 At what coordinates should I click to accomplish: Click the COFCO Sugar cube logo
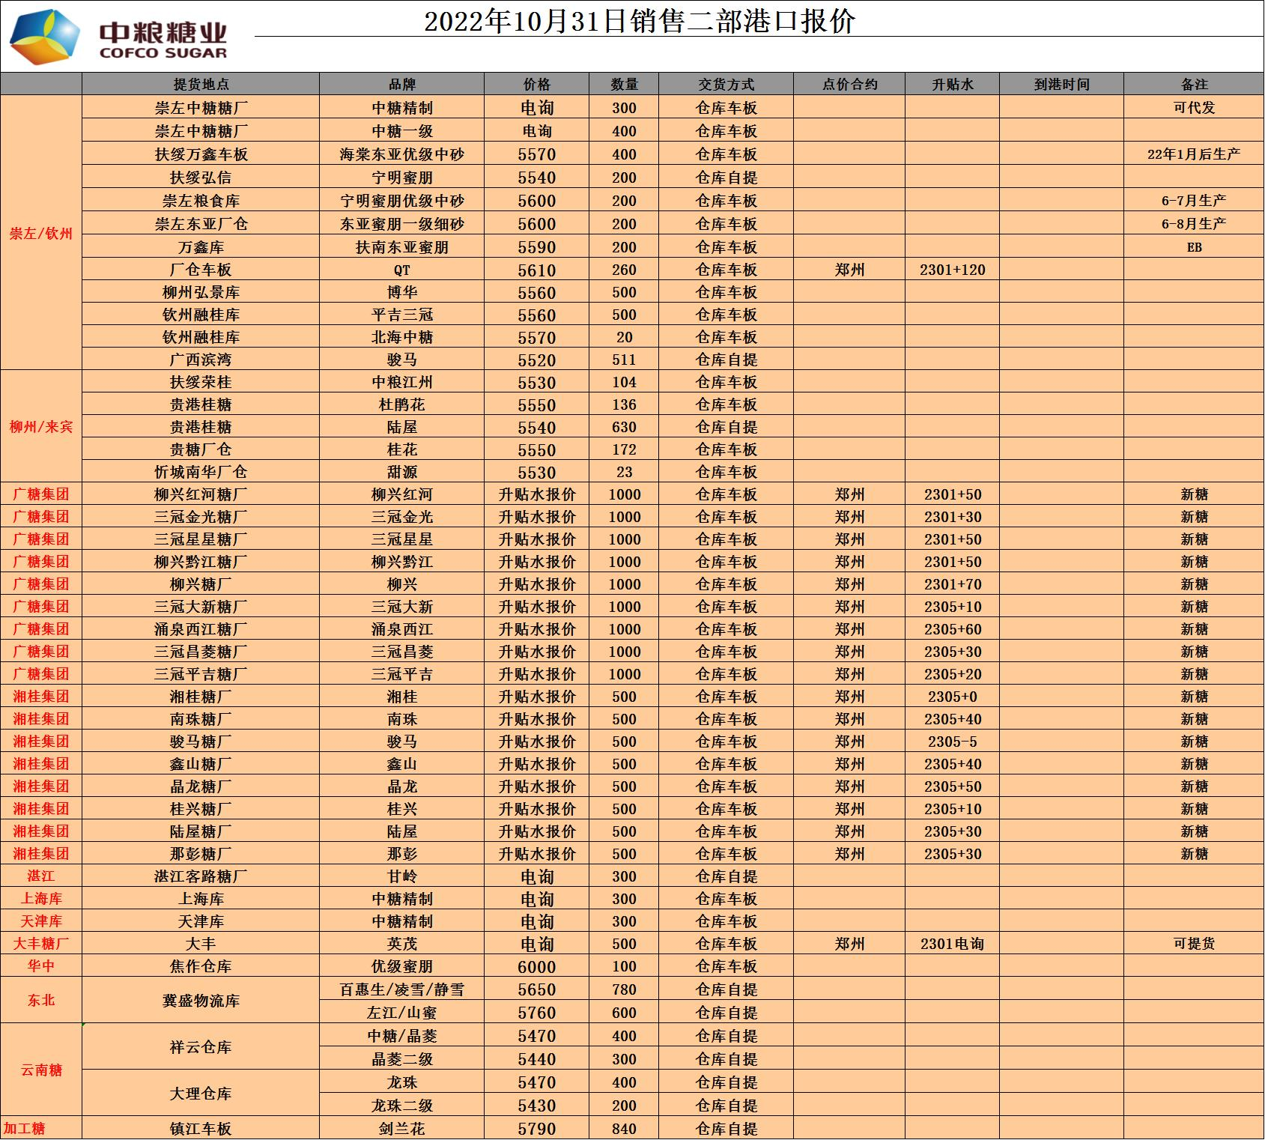click(44, 37)
